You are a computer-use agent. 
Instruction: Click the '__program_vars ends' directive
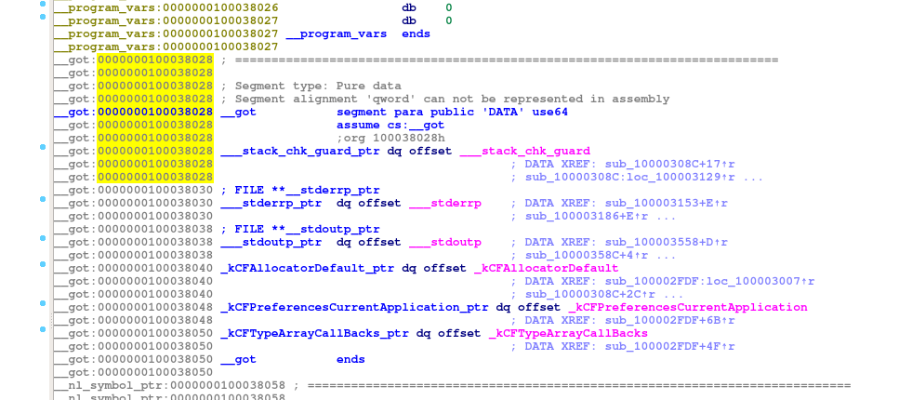click(x=358, y=33)
